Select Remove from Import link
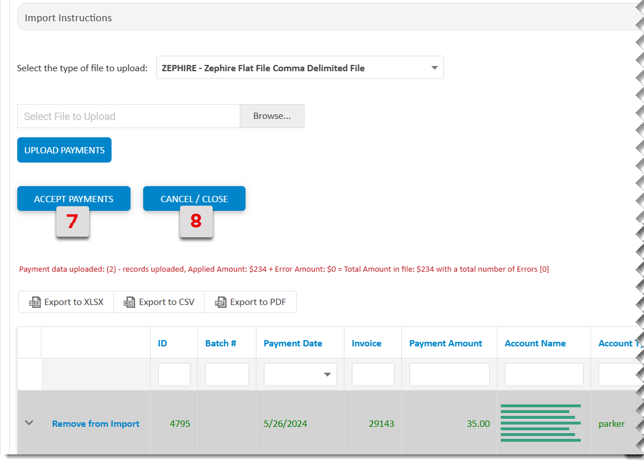The image size is (644, 463). pos(95,423)
